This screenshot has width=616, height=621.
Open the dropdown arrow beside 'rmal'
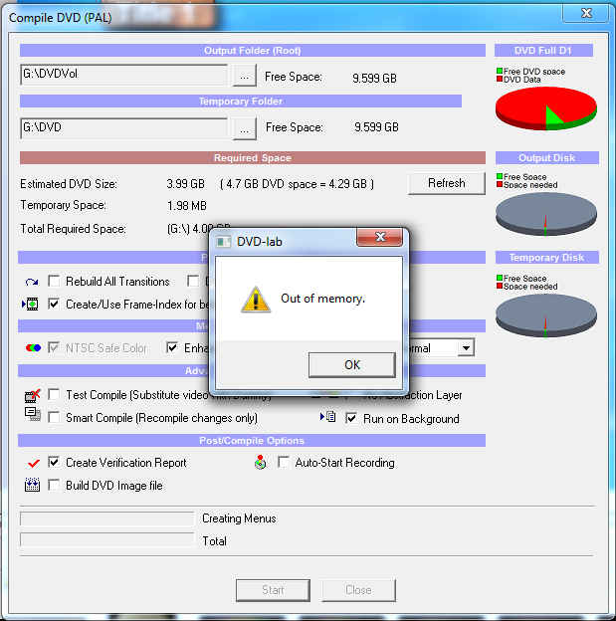coord(467,348)
